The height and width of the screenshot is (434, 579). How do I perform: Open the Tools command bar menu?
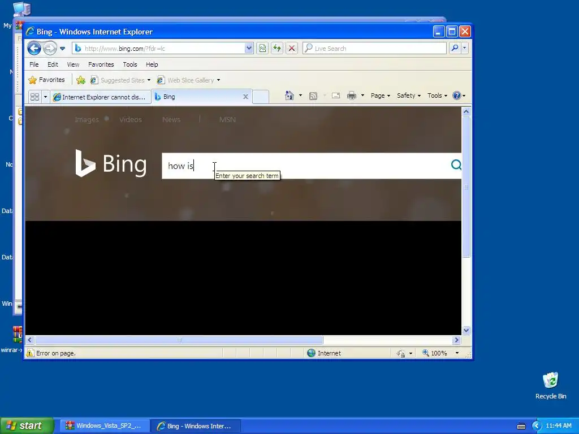tap(437, 96)
